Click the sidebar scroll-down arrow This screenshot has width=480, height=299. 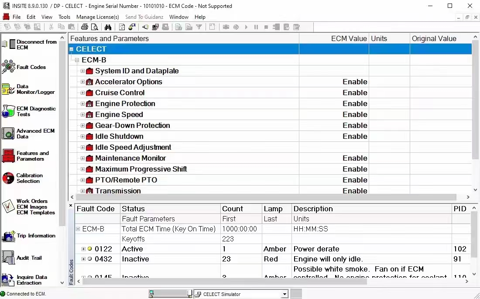point(62,283)
